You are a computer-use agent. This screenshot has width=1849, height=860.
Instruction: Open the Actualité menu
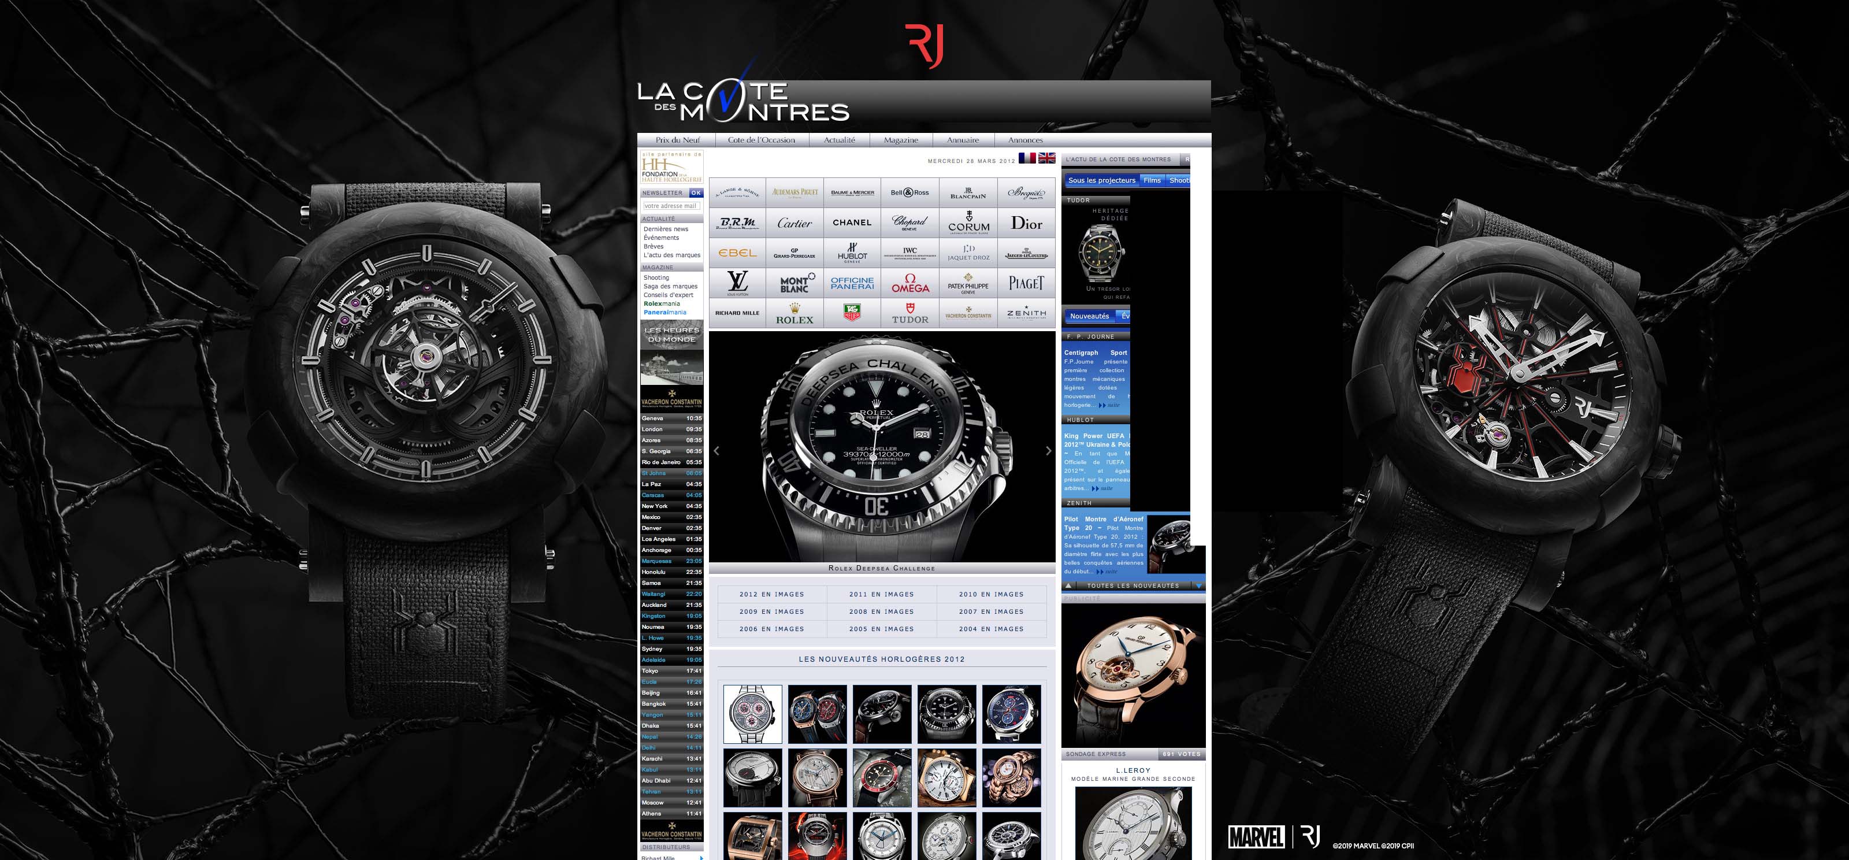(x=839, y=140)
